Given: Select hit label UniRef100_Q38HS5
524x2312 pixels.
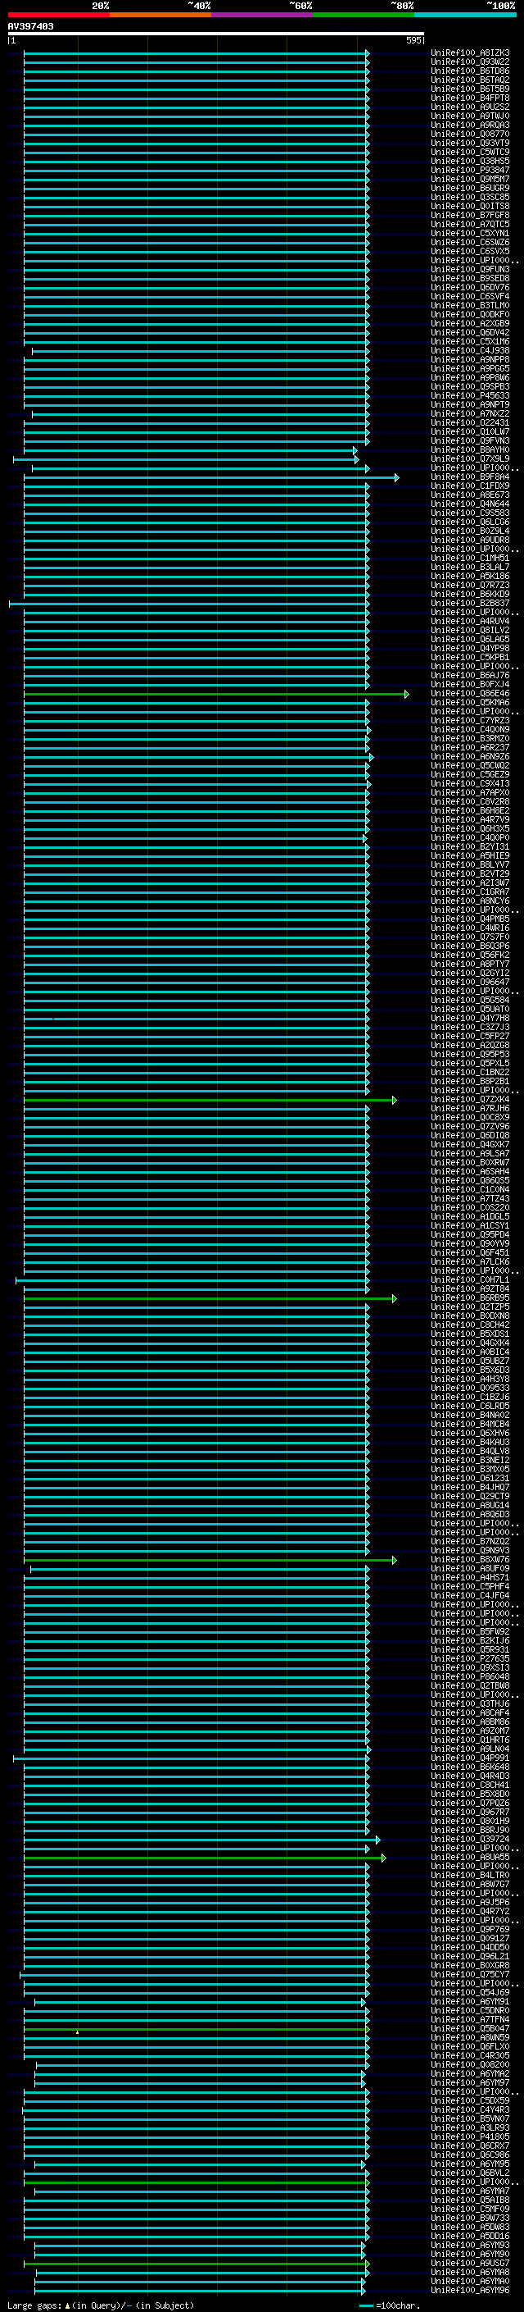Looking at the screenshot, I should click(x=470, y=161).
